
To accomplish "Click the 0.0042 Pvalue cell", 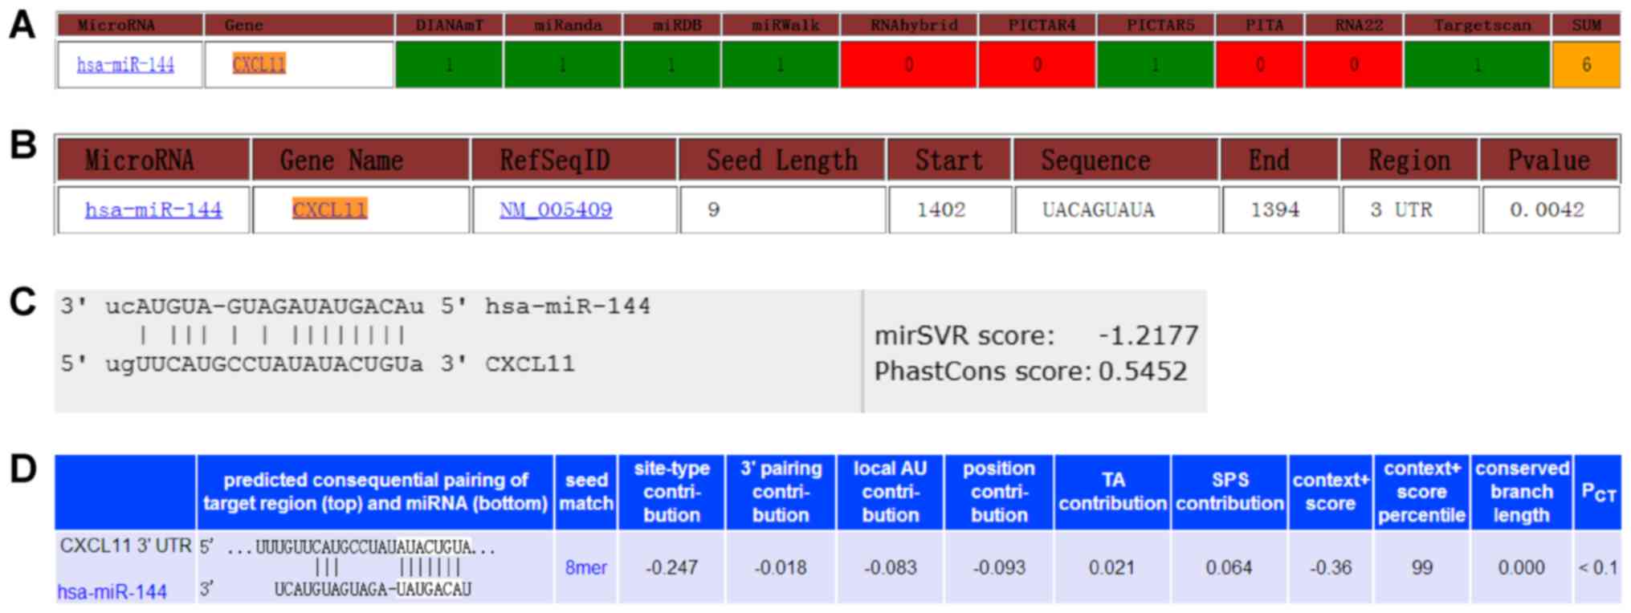I will (x=1547, y=210).
